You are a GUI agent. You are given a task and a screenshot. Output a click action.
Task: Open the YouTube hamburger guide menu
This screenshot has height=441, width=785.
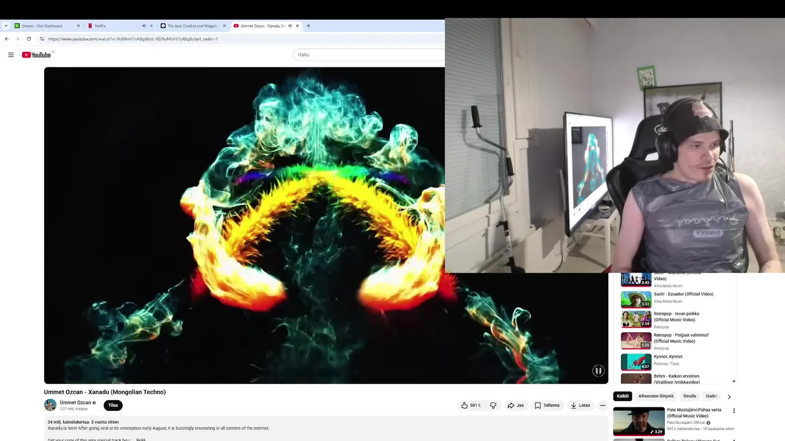[x=10, y=55]
